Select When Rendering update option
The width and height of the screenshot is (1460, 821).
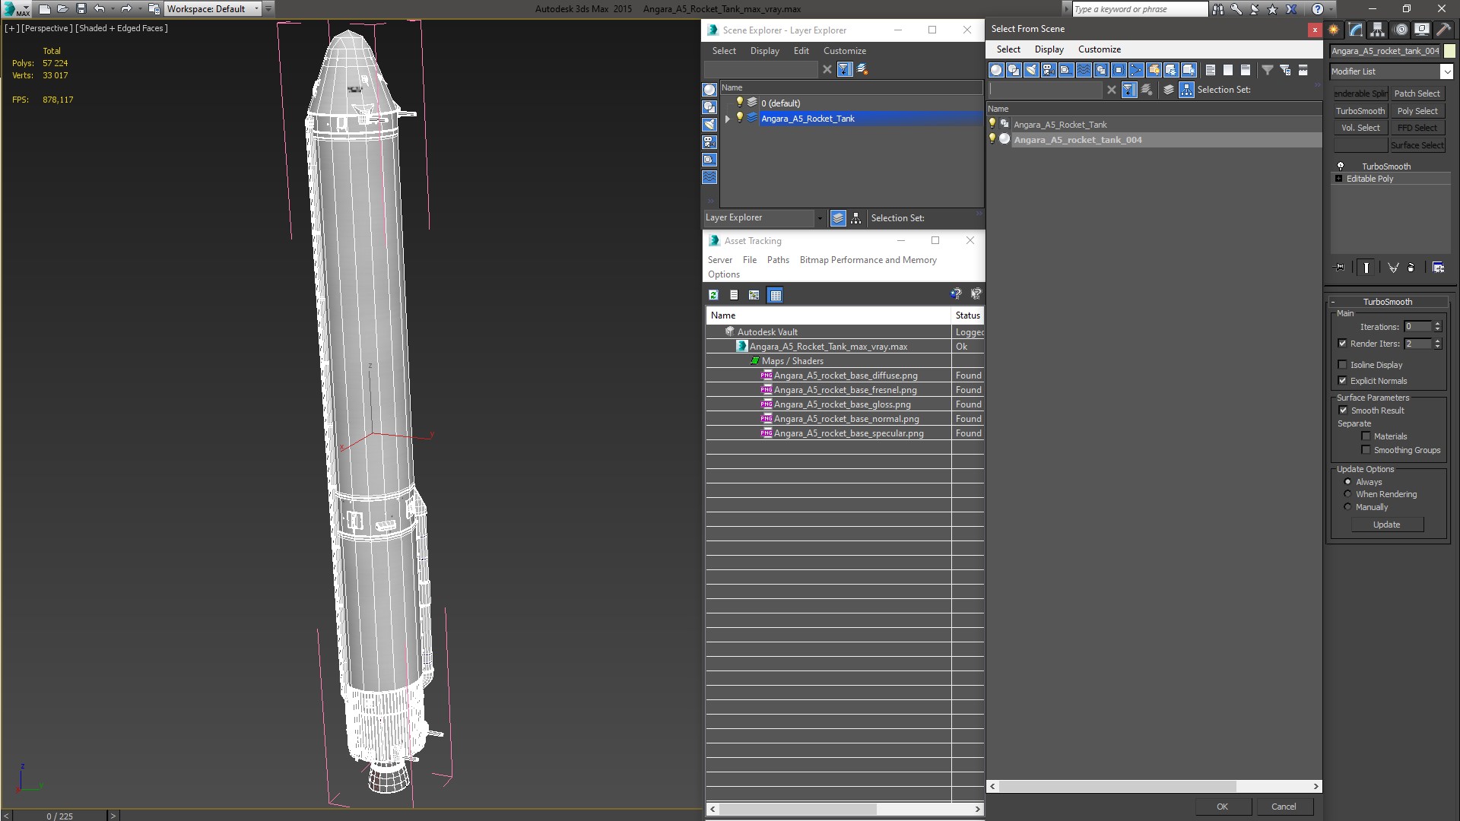[x=1347, y=494]
